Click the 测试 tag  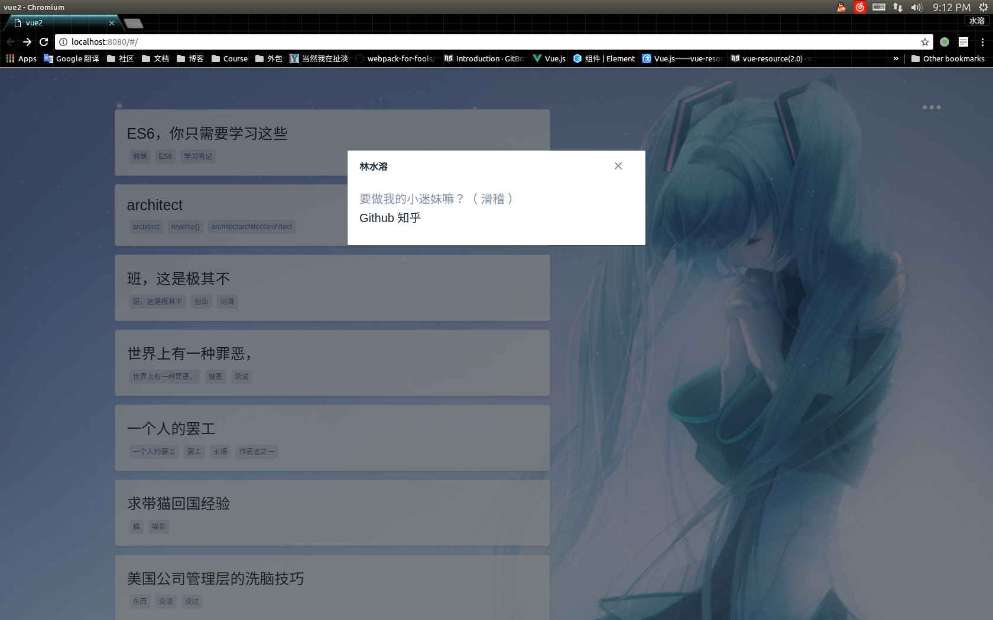pyautogui.click(x=241, y=377)
